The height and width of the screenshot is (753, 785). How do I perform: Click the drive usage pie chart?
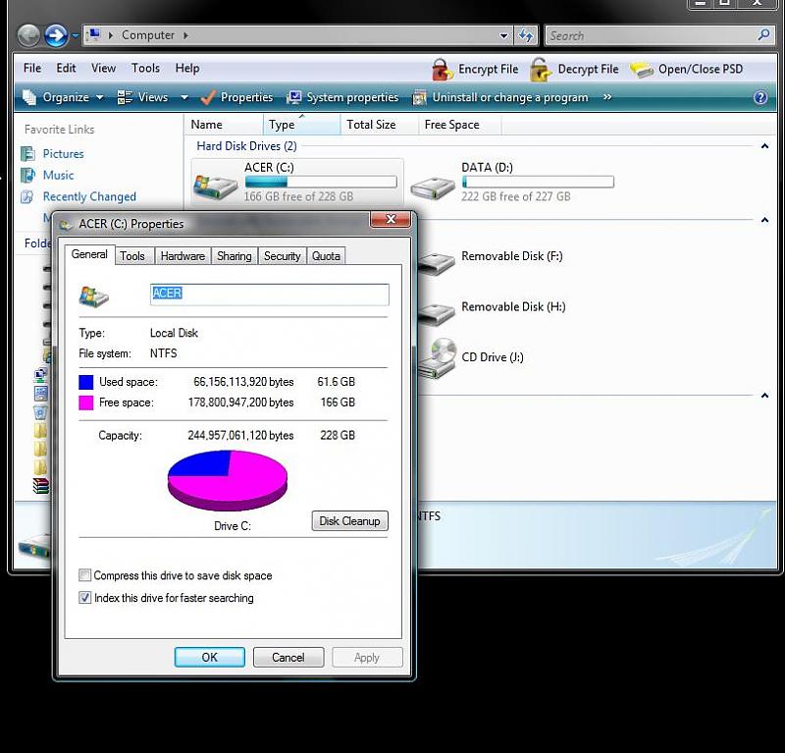[x=228, y=480]
